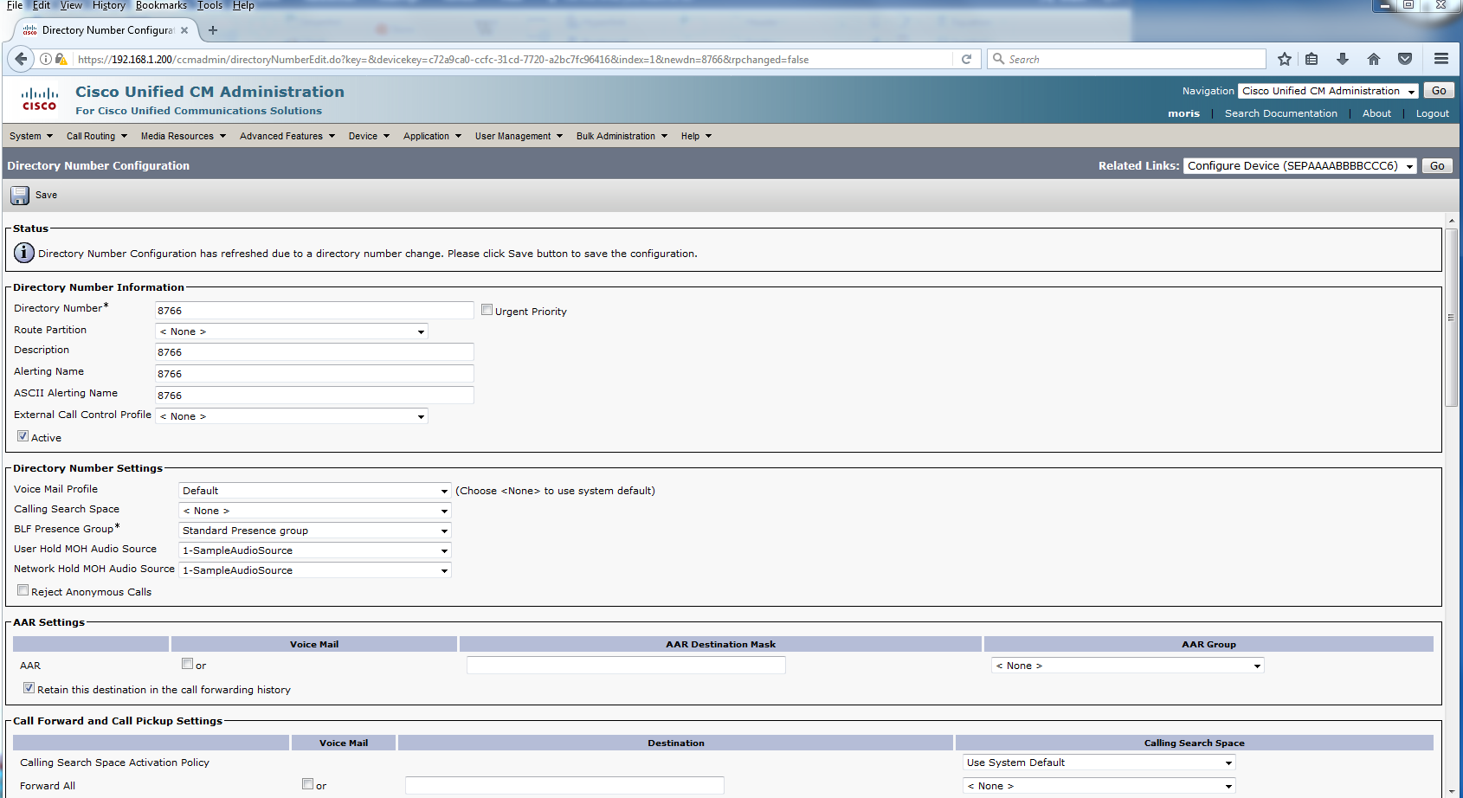
Task: Open the Application menu
Action: (x=433, y=136)
